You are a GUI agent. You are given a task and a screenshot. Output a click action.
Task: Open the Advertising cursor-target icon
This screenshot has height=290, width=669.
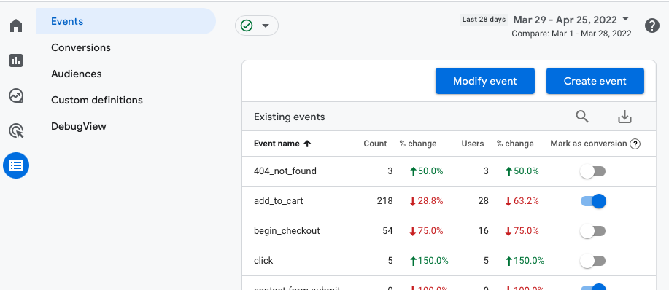click(16, 130)
